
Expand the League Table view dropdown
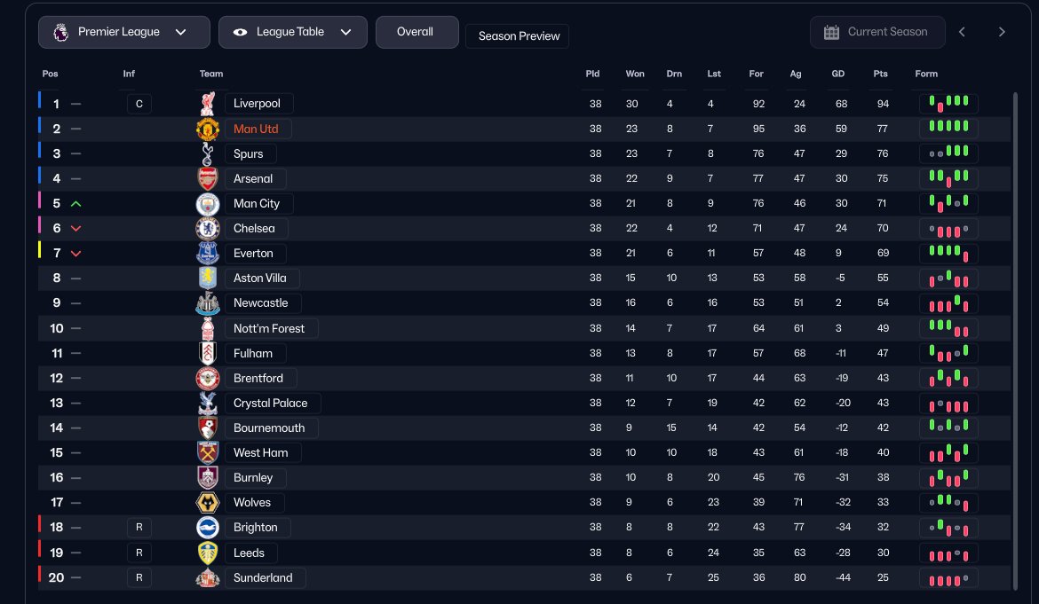(x=292, y=32)
